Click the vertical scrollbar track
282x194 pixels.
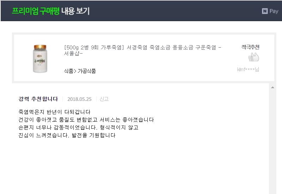click(272, 140)
